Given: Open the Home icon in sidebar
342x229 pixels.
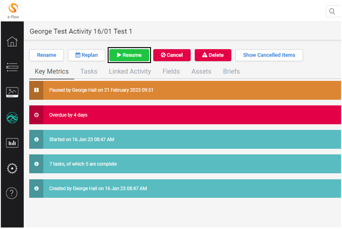Looking at the screenshot, I should [x=12, y=41].
